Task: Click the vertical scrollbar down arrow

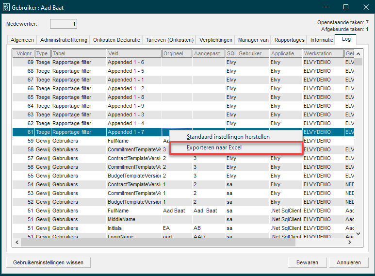Action: click(x=358, y=234)
